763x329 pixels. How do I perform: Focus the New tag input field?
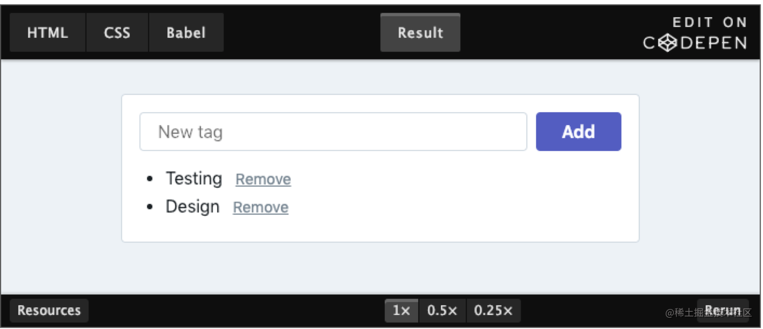tap(333, 131)
